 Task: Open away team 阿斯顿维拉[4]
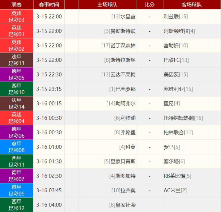[179, 31]
